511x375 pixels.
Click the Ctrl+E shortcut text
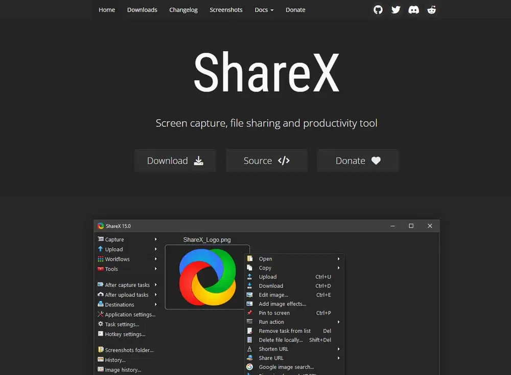[x=323, y=295]
